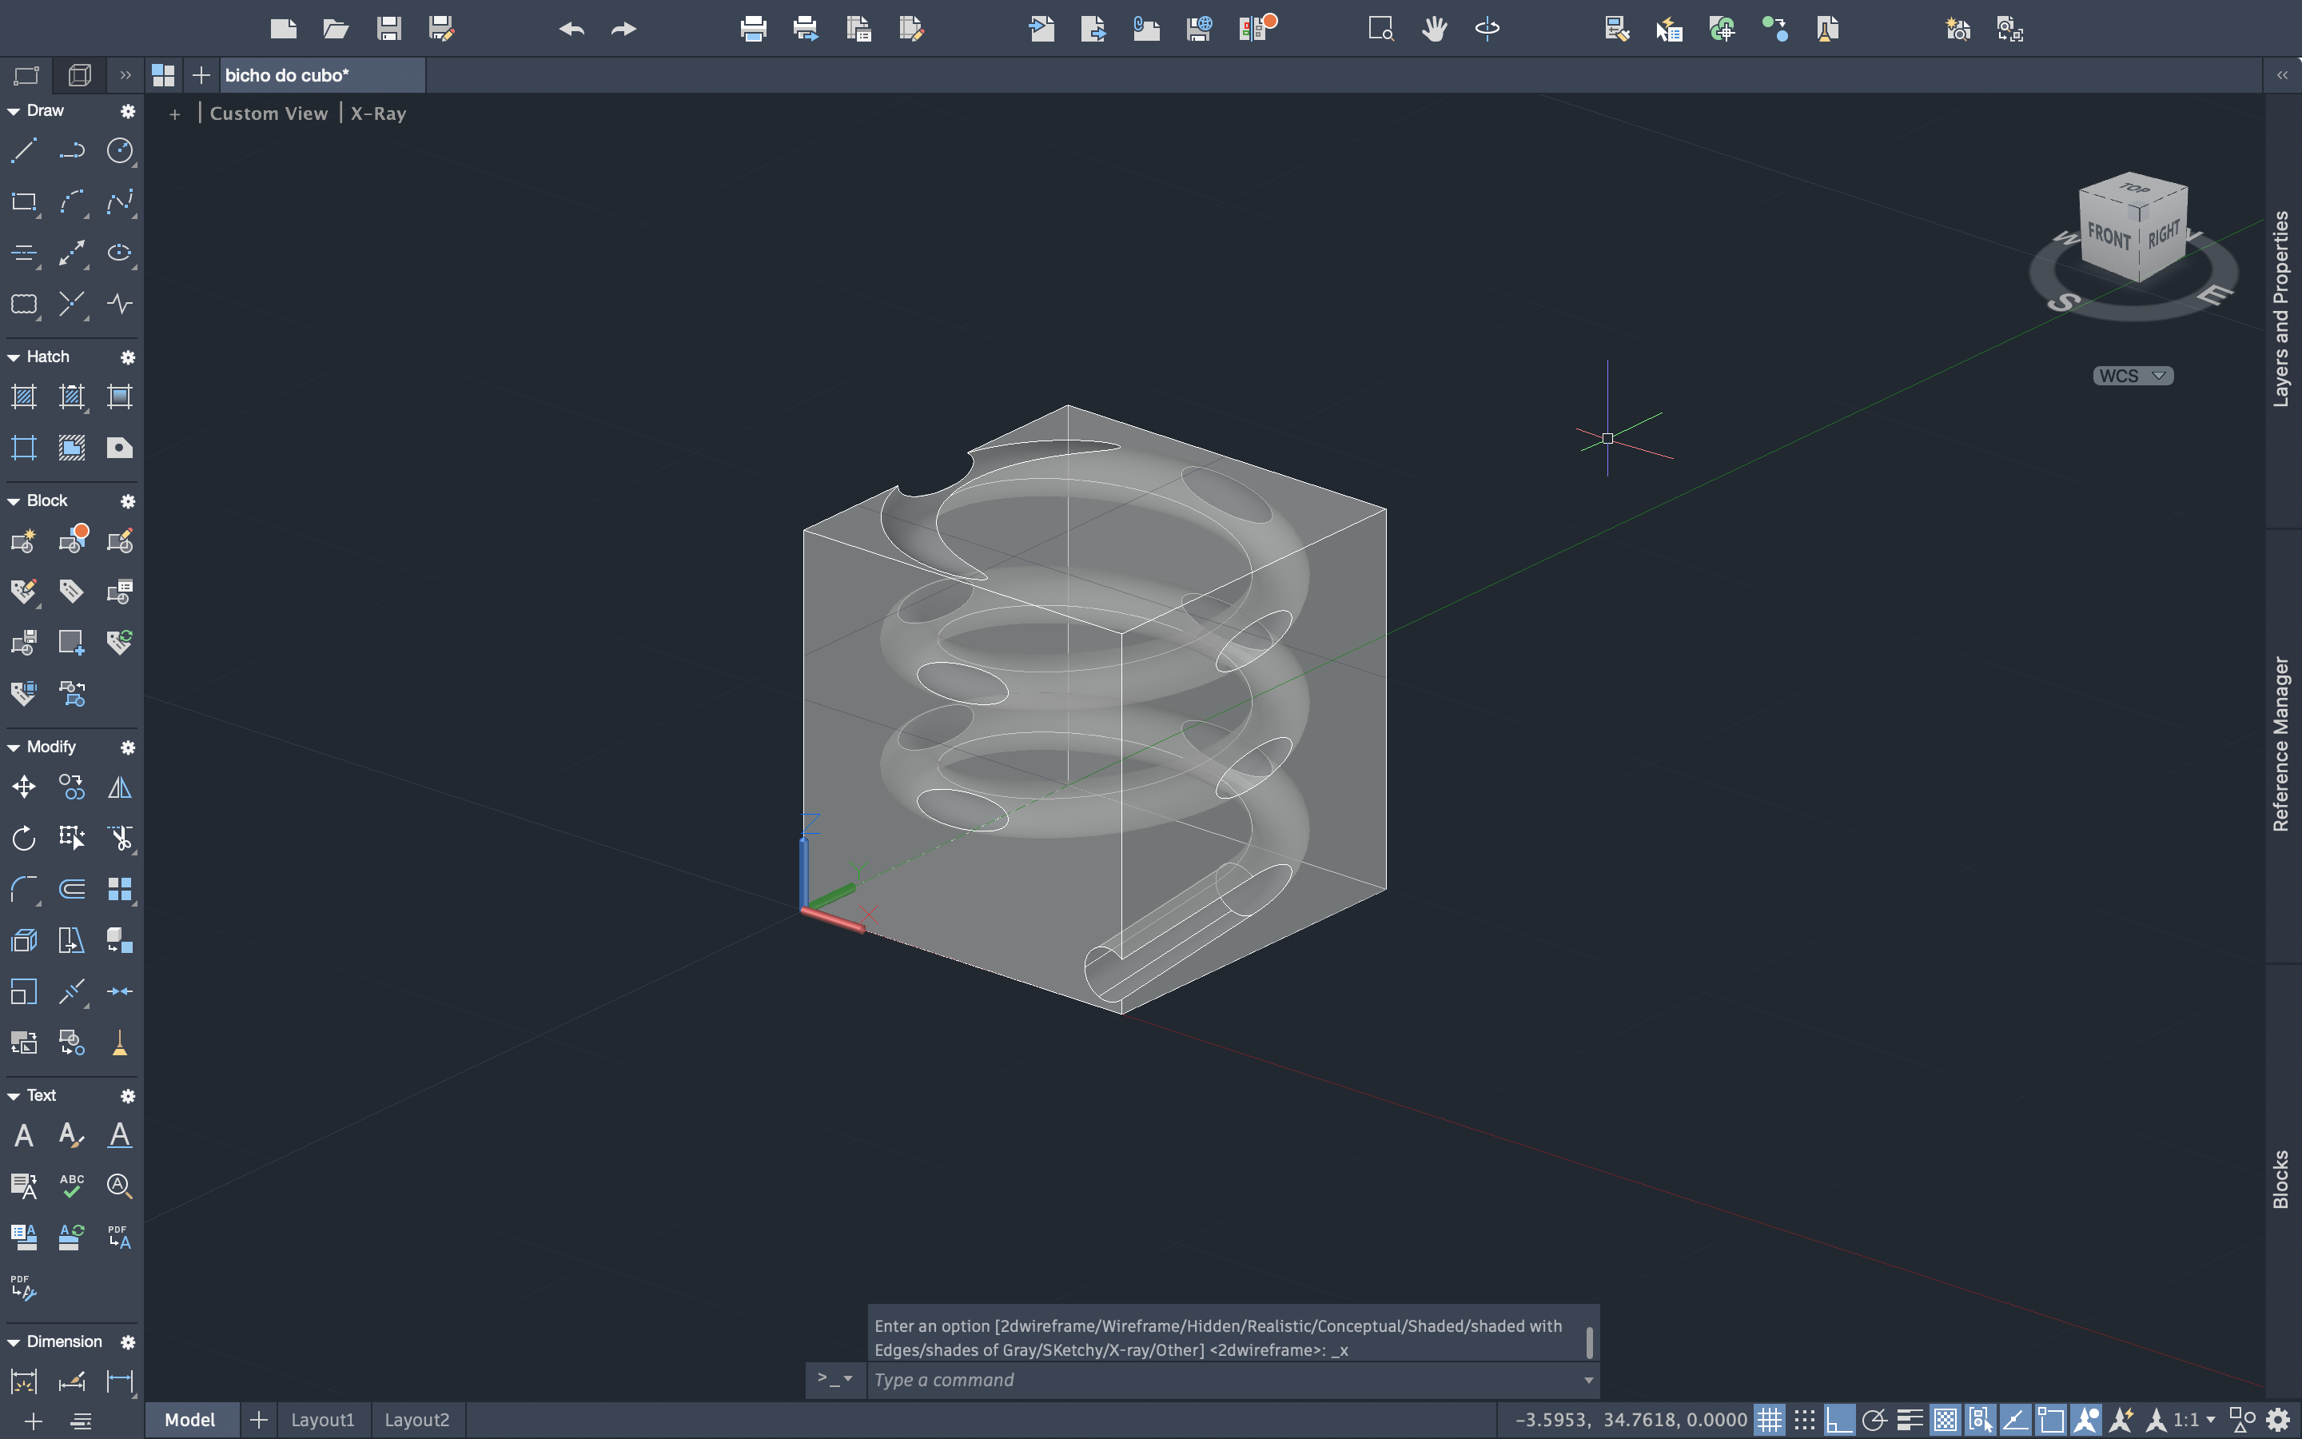2302x1439 pixels.
Task: Toggle Ortho mode in status bar
Action: [x=1838, y=1420]
